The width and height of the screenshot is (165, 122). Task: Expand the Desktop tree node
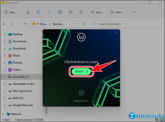pyautogui.click(x=5, y=34)
